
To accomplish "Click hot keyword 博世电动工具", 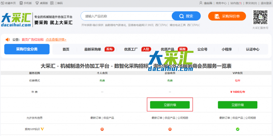I will [177, 25].
